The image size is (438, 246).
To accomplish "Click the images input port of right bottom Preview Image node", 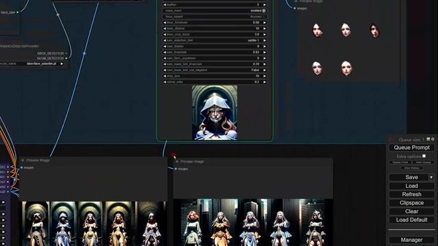I will pos(176,169).
